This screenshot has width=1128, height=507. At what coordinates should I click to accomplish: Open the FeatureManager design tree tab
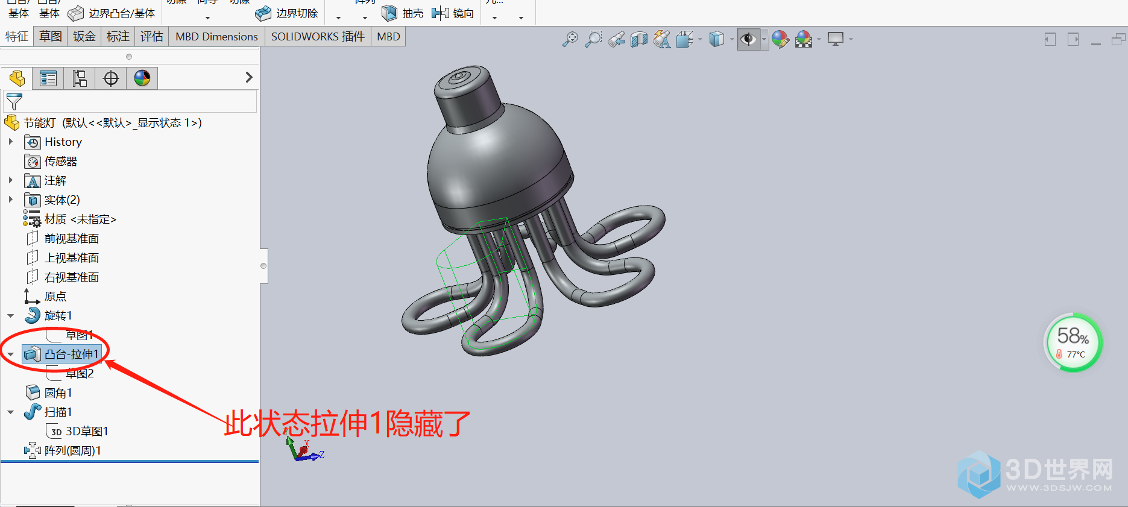[17, 78]
